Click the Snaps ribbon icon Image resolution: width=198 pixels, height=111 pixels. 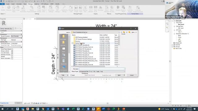[x=18, y=9]
